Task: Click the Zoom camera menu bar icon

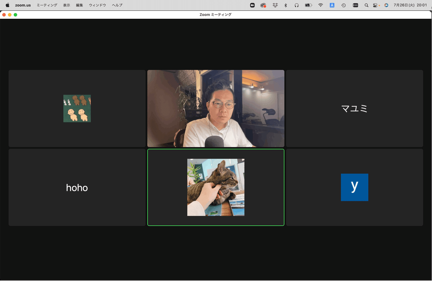Action: pyautogui.click(x=252, y=5)
